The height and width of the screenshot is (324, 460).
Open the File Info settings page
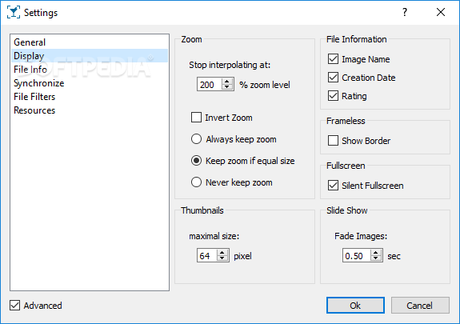click(x=90, y=70)
